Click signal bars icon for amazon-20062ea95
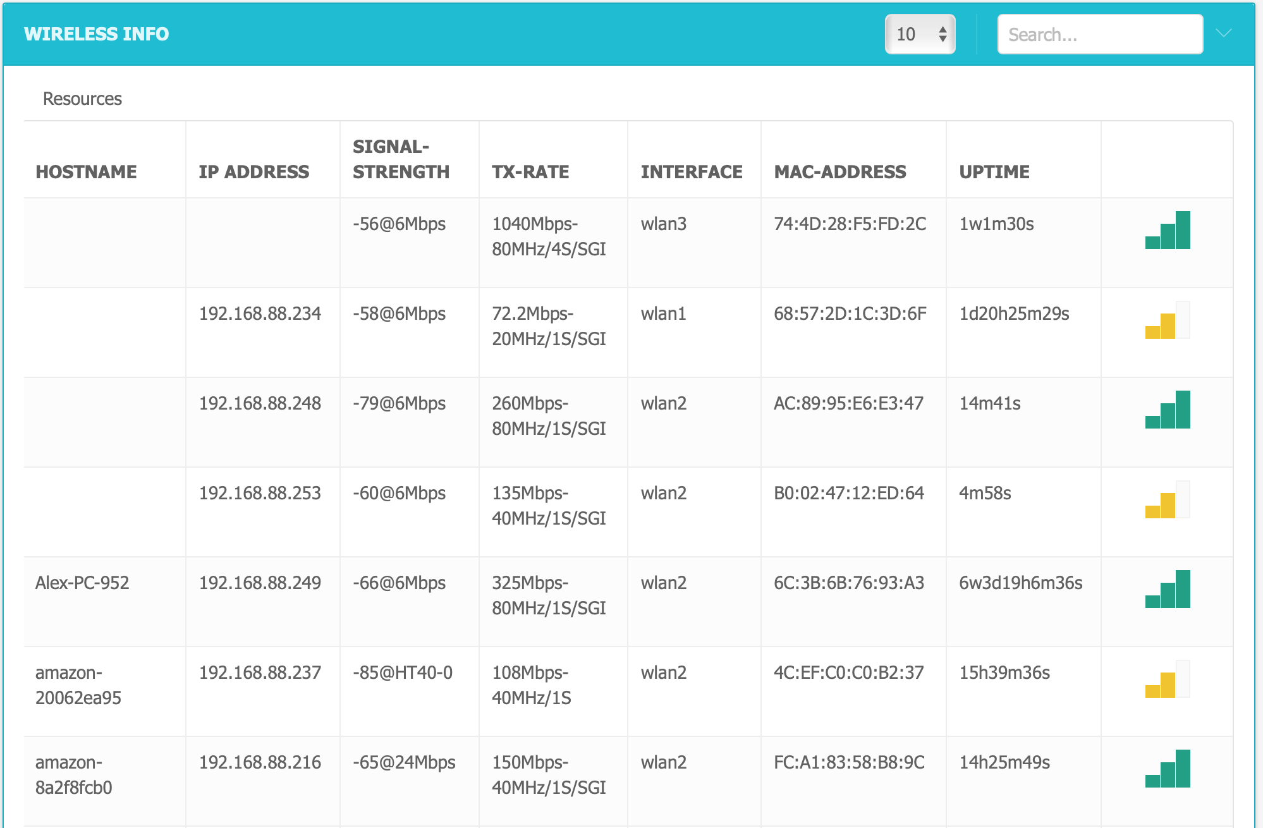Image resolution: width=1263 pixels, height=828 pixels. coord(1168,679)
